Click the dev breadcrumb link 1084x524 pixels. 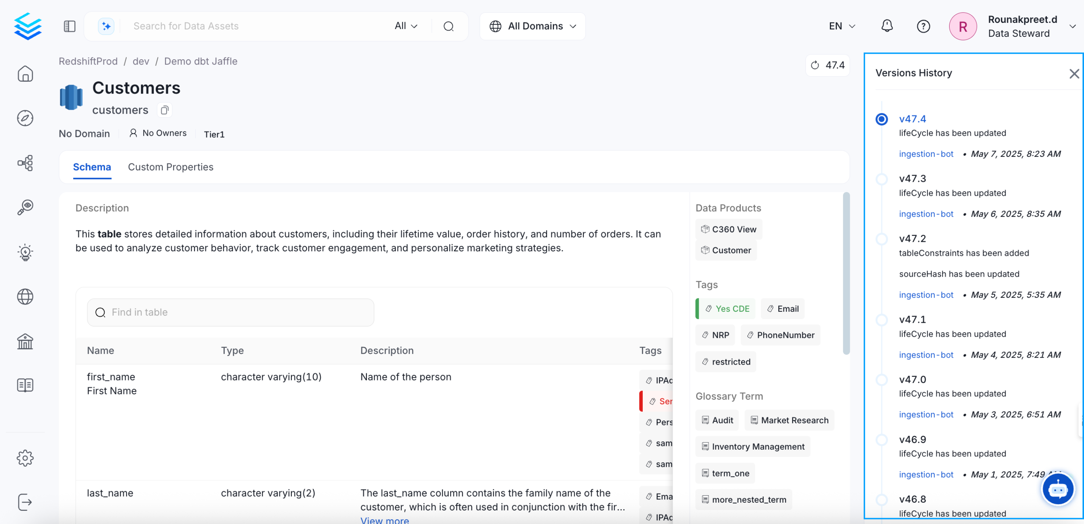[x=141, y=61]
